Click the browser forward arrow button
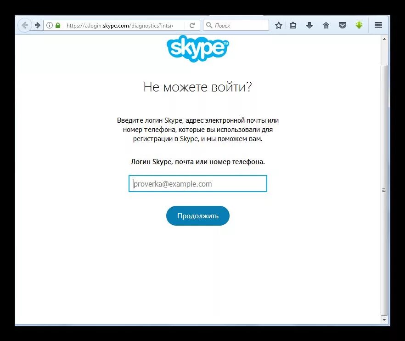The image size is (405, 341). (38, 25)
